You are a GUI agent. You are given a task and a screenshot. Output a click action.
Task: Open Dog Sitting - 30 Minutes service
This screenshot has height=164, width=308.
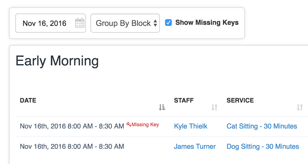tap(263, 146)
